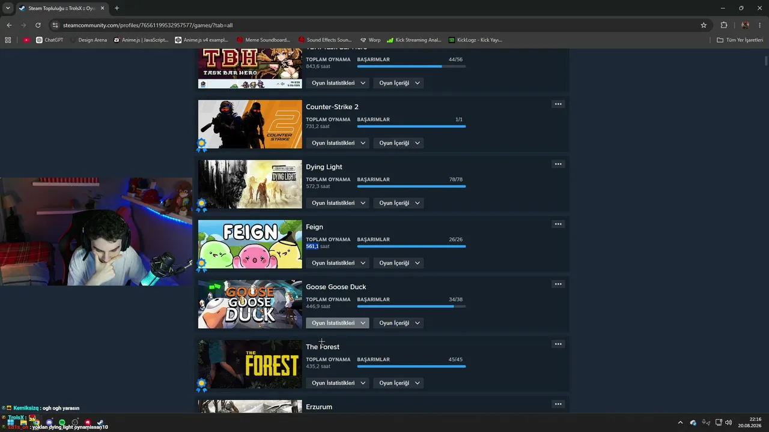
Task: Open the Meme Soundboard bookmark
Action: coord(263,40)
